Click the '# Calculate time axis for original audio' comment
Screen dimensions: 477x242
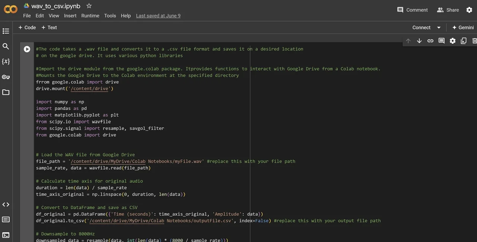(89, 181)
